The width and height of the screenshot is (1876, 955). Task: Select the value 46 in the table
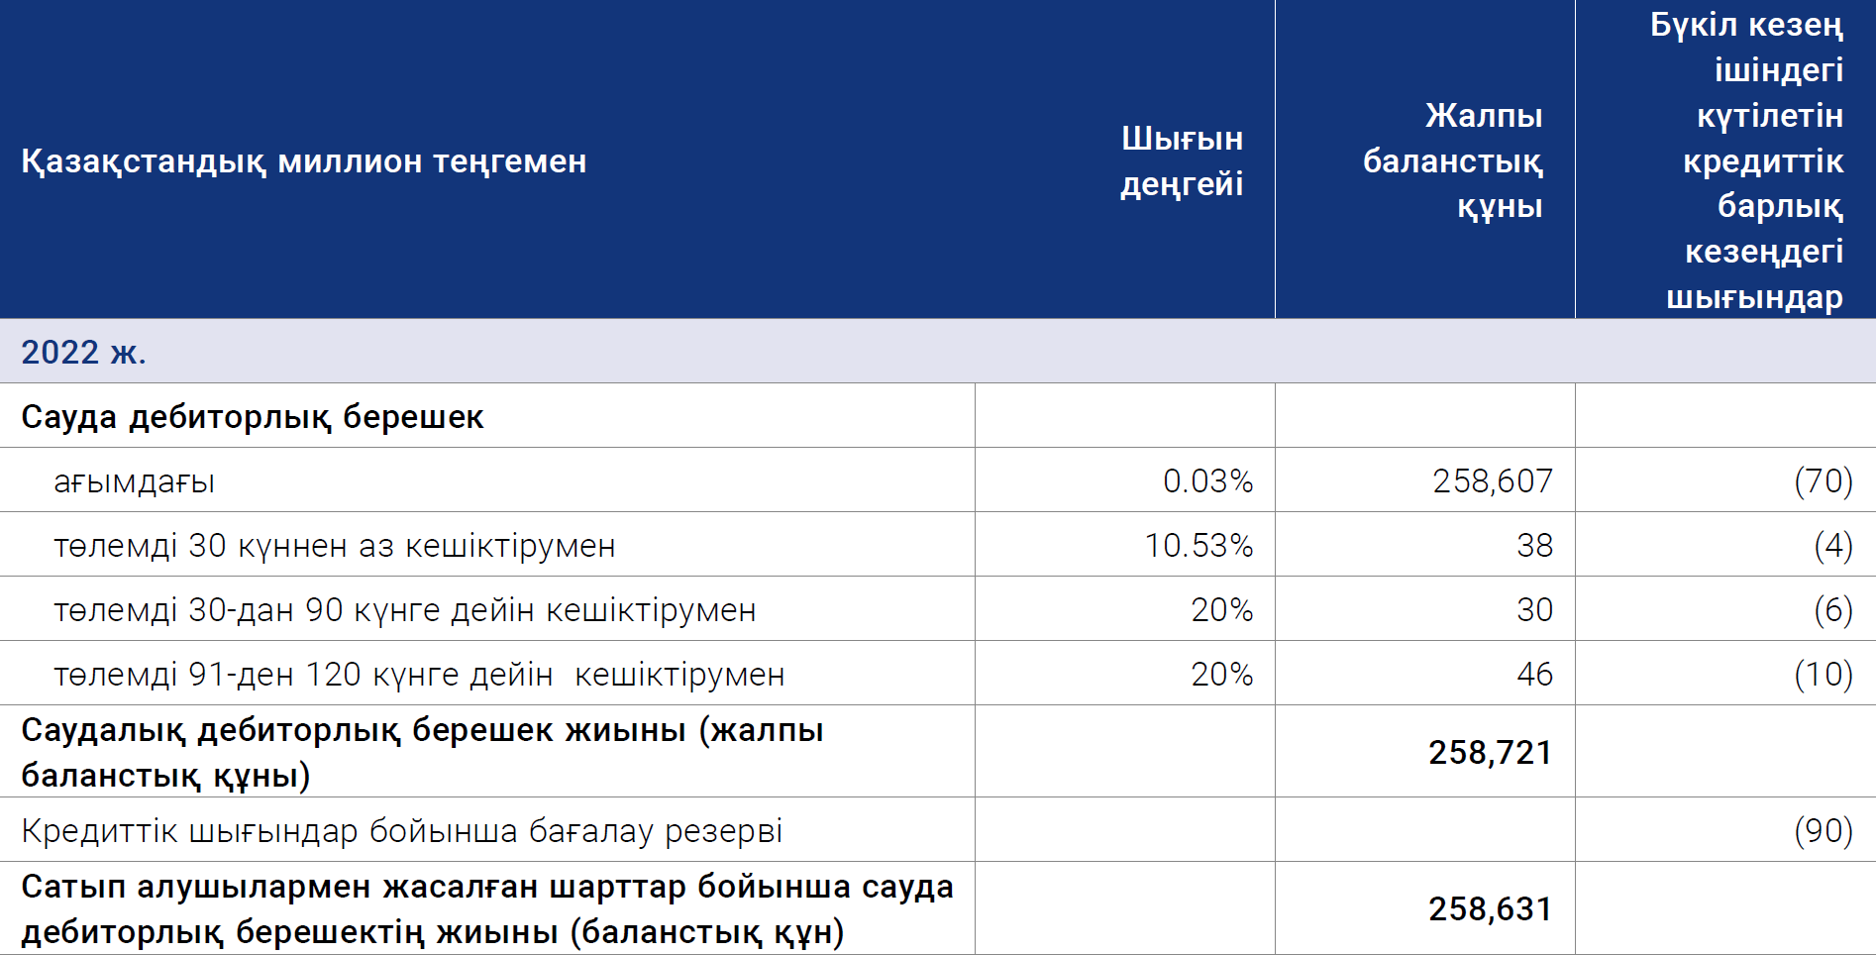[x=1535, y=675]
